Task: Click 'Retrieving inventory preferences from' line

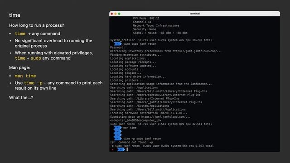Action: [x=166, y=51]
